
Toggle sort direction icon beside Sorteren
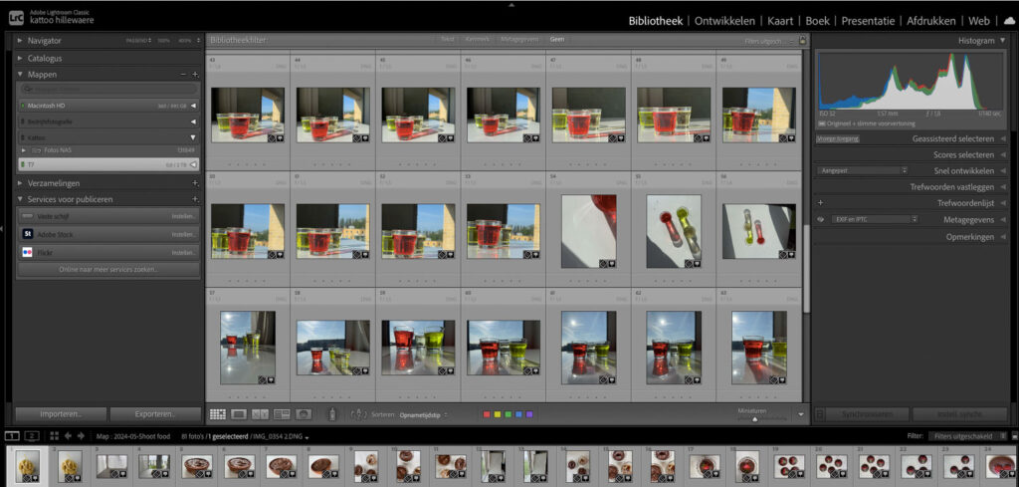[x=358, y=413]
